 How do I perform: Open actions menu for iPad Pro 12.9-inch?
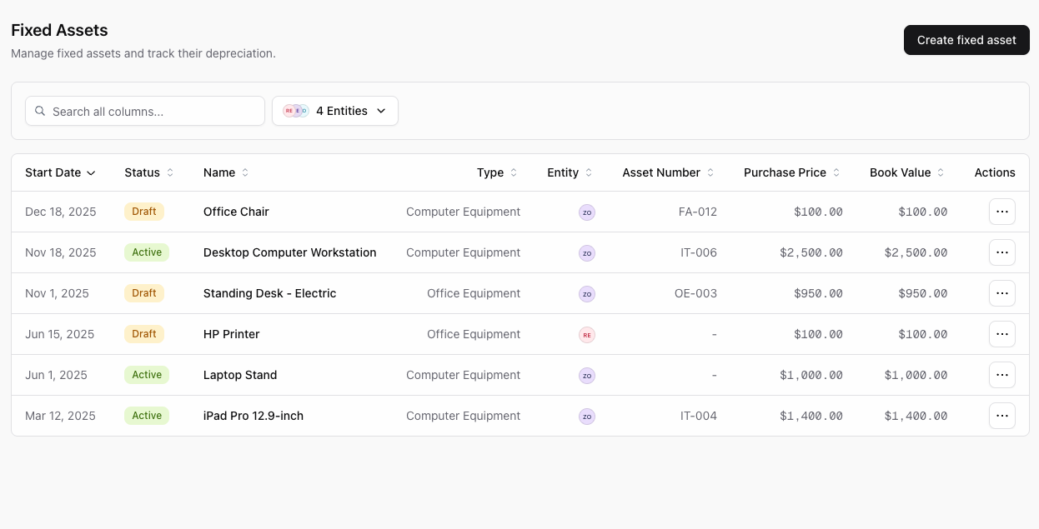1002,416
